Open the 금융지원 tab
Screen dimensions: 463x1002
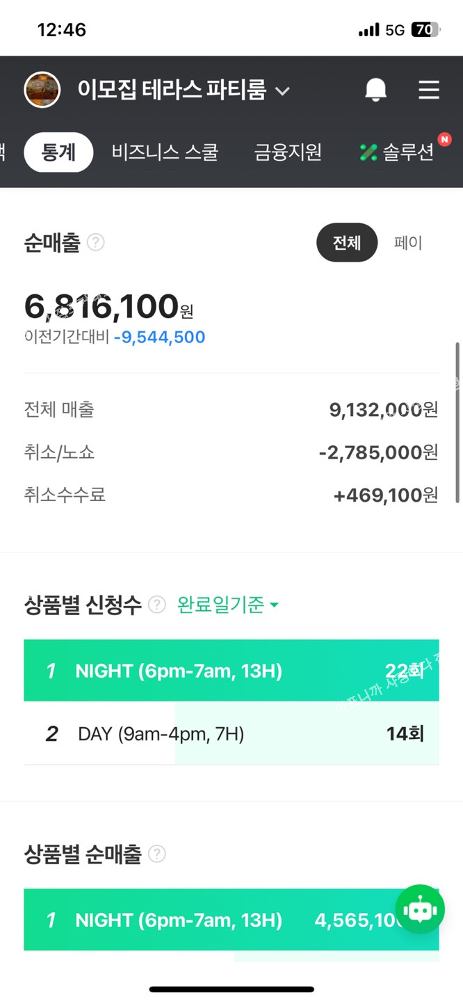click(288, 152)
